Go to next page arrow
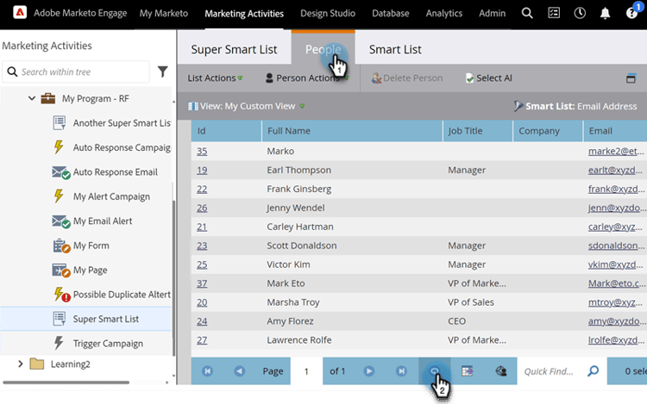Viewport: 647px width, 404px height. pyautogui.click(x=369, y=371)
